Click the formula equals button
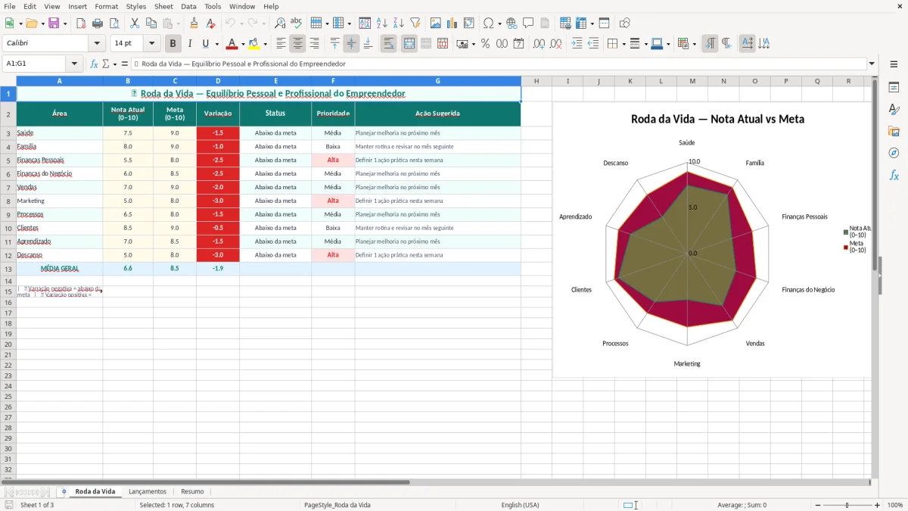 pyautogui.click(x=125, y=64)
